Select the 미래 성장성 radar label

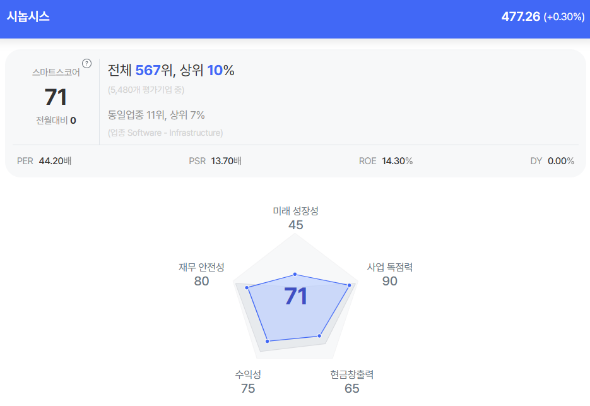pyautogui.click(x=295, y=211)
